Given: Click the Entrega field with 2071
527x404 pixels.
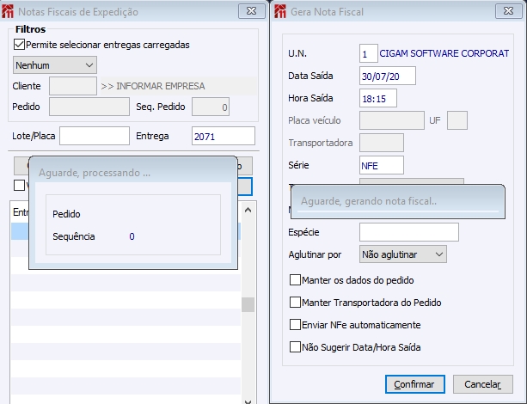Looking at the screenshot, I should [x=224, y=136].
